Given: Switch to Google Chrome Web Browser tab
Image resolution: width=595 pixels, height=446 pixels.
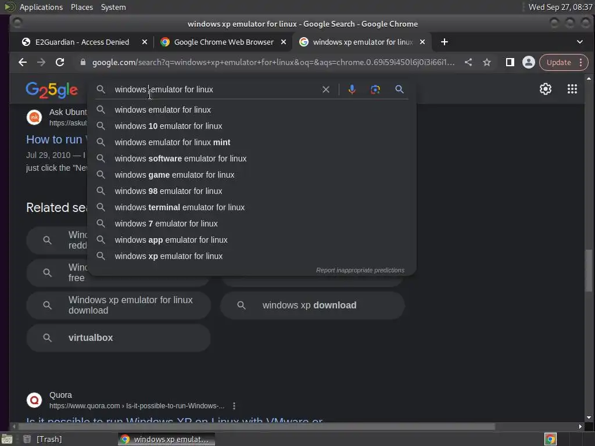Looking at the screenshot, I should coord(223,42).
